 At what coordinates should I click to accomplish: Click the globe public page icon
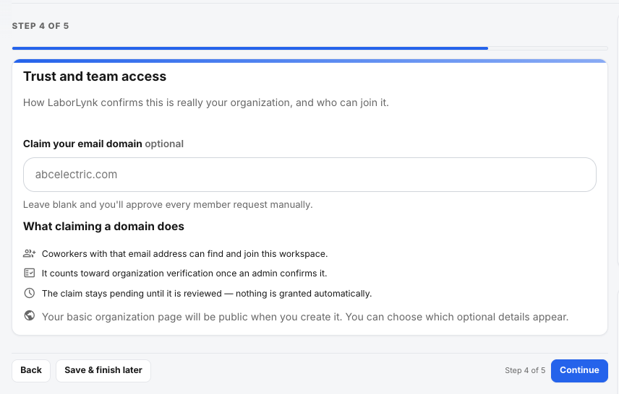(x=30, y=315)
